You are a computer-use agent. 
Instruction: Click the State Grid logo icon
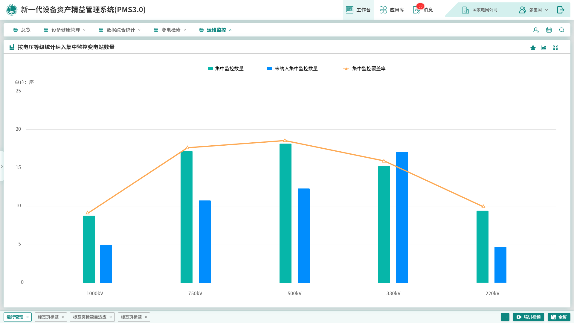[x=12, y=10]
